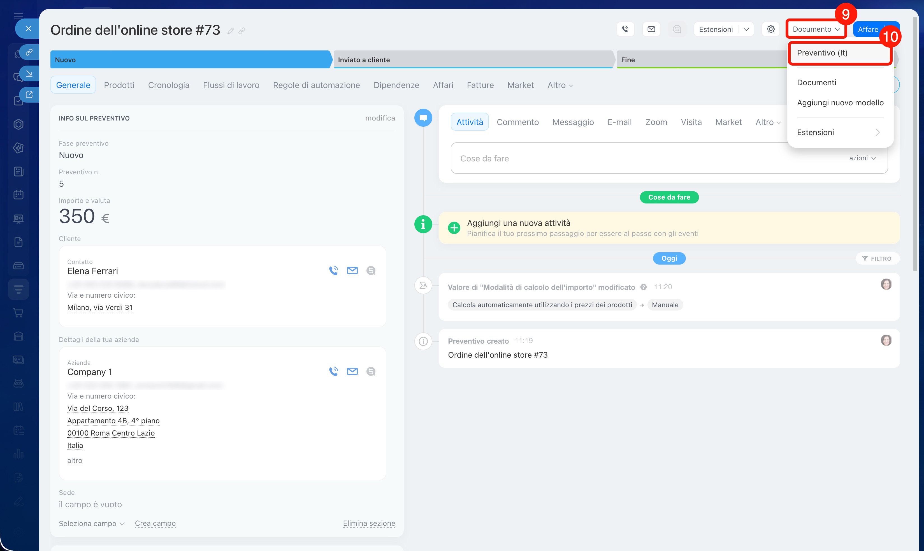Viewport: 924px width, 551px height.
Task: Click the envelope email icon in header
Action: 651,29
